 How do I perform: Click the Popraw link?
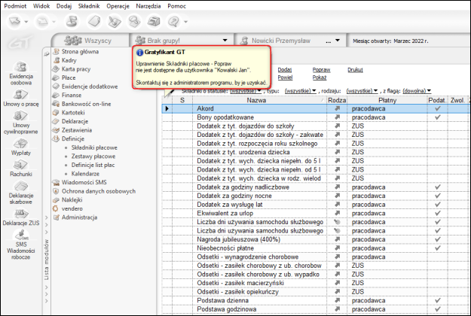[x=321, y=69]
